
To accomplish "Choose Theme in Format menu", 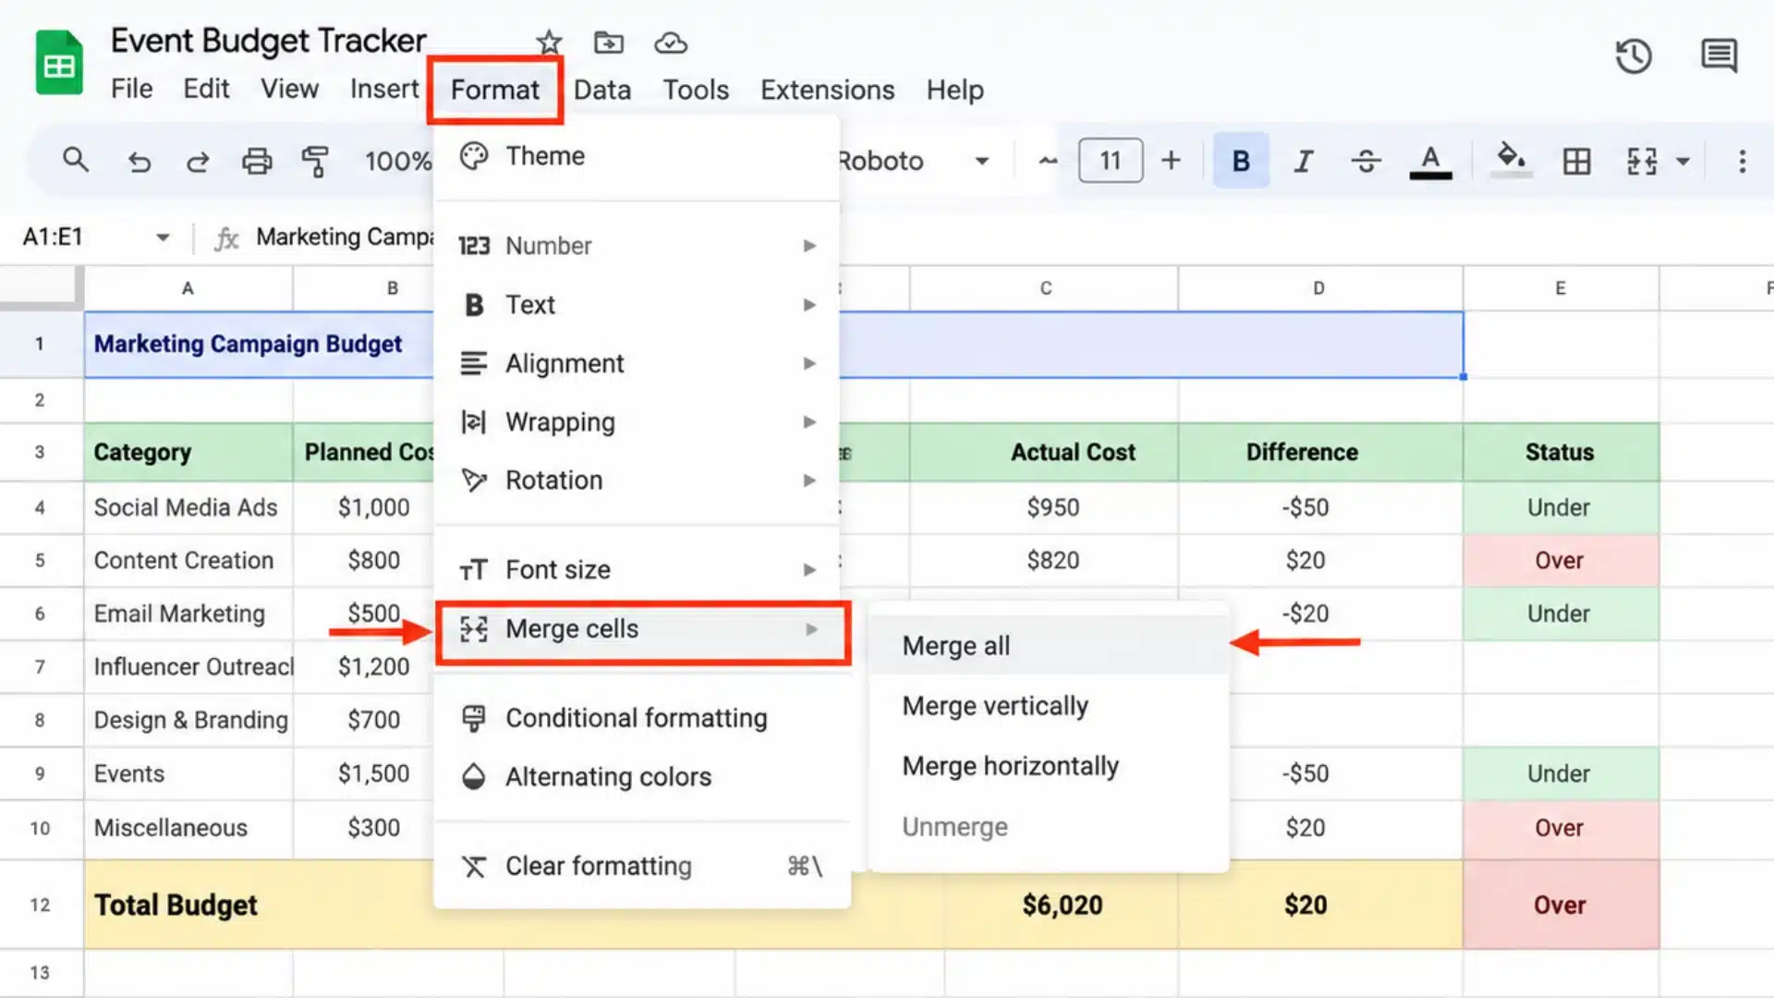I will (x=637, y=155).
